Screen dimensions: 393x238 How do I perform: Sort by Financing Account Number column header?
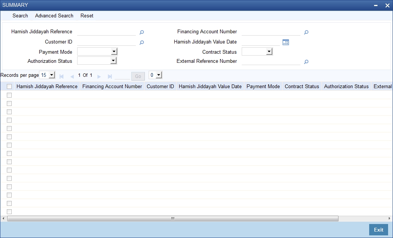(x=112, y=87)
